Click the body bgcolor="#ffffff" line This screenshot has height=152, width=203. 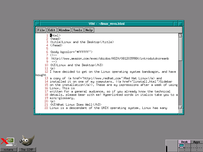point(71,52)
